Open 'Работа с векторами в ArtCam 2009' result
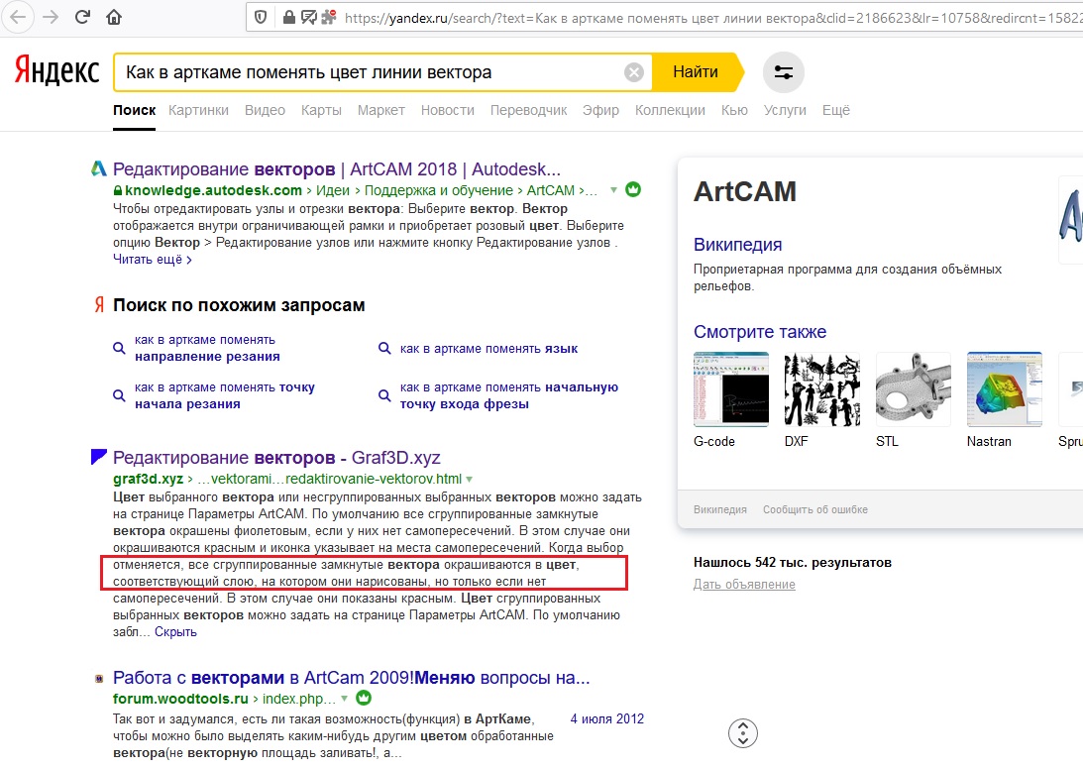 pos(352,678)
